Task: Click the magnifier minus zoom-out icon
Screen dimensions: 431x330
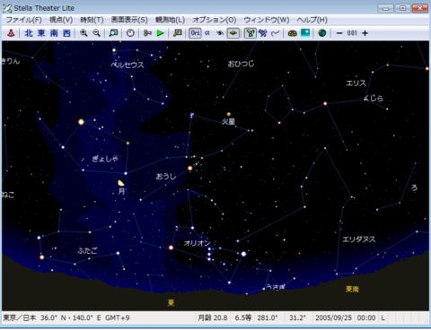Action: coord(96,33)
